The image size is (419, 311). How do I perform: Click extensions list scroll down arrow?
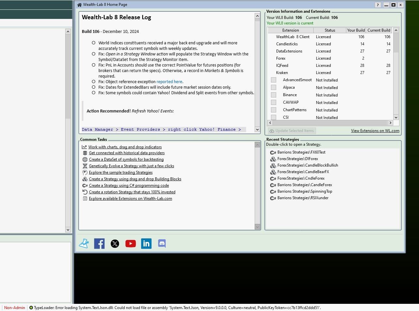(x=396, y=117)
